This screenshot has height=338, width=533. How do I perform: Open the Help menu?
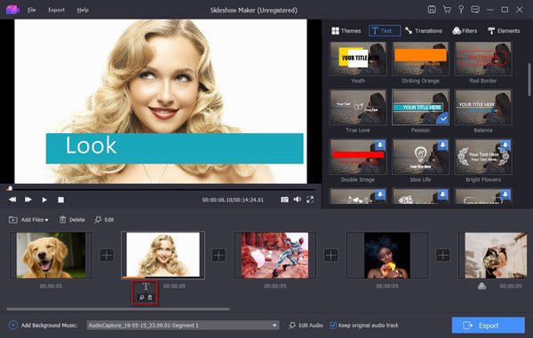point(83,10)
